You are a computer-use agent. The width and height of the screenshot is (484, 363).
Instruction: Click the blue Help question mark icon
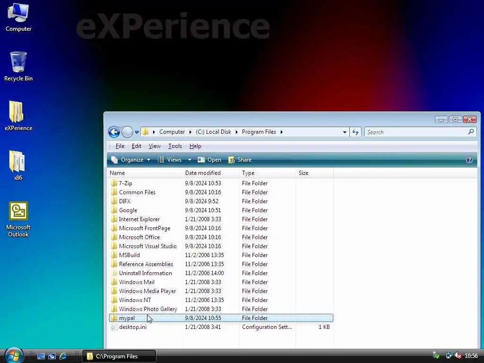click(469, 160)
